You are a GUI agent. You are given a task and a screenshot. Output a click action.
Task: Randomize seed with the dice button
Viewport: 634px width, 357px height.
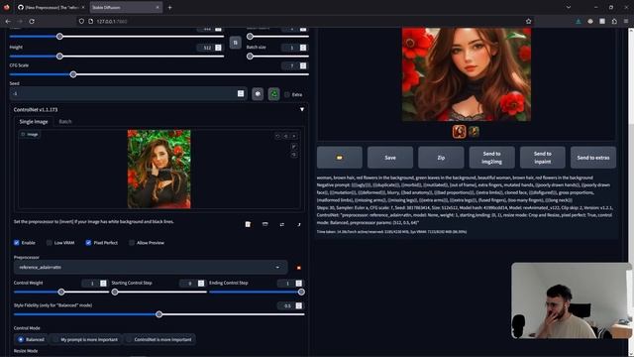(258, 94)
